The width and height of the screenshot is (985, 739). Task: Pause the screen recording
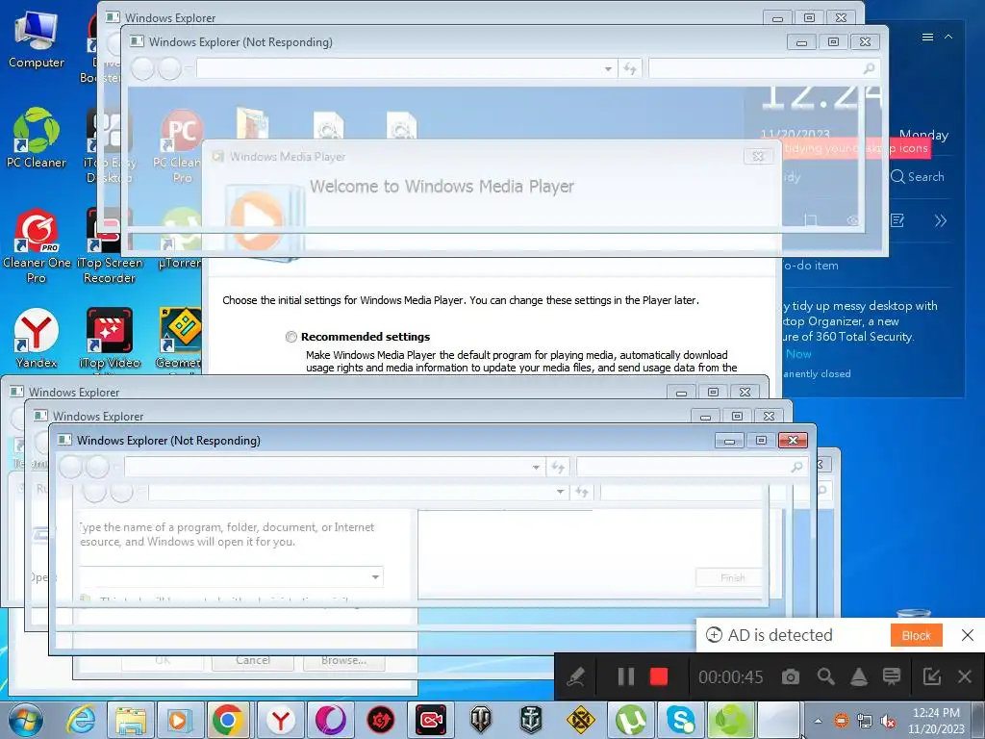[625, 676]
